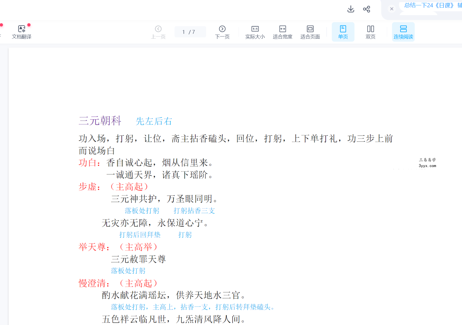Click the blue note 打躬后回拜垫
462x325 pixels.
(140, 235)
